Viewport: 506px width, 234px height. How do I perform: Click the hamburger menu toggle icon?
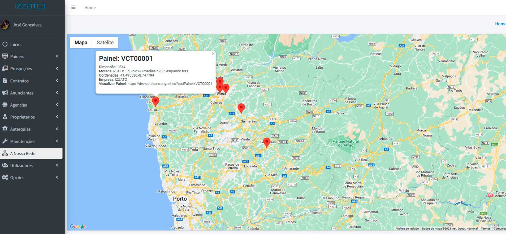(73, 7)
